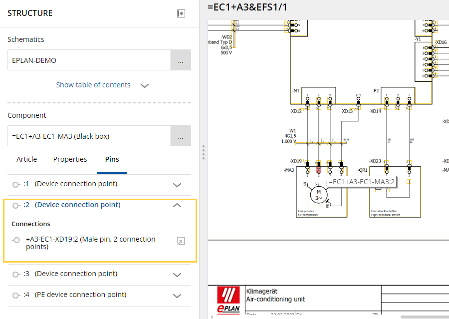Click the =EC1+A3-EC1-MA3 component field
449x319 pixels.
(89, 136)
